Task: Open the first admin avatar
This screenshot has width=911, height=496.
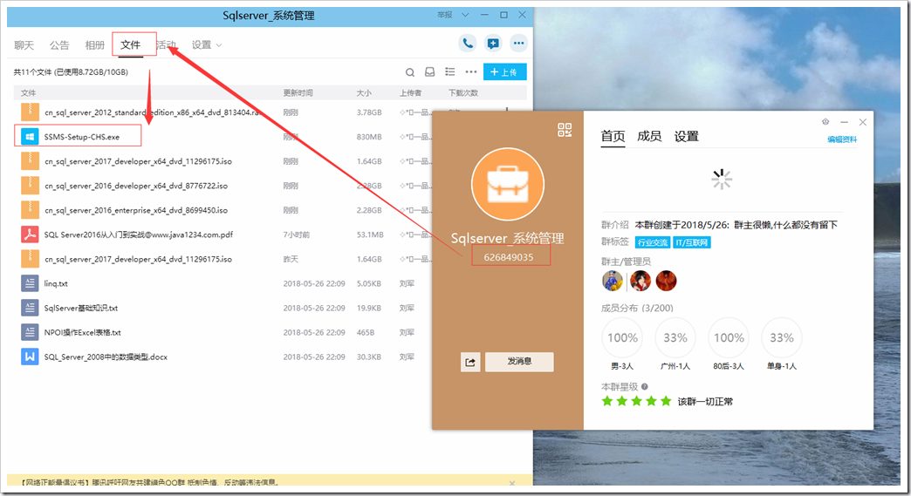Action: click(613, 281)
